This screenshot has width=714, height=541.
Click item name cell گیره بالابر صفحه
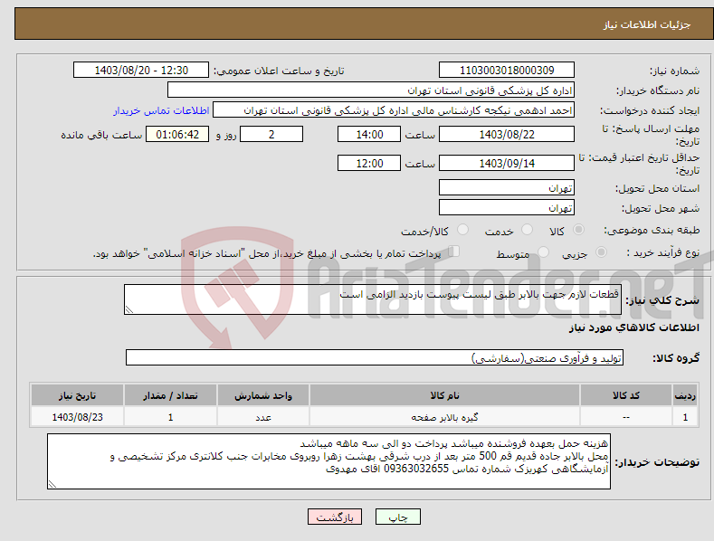tap(444, 417)
